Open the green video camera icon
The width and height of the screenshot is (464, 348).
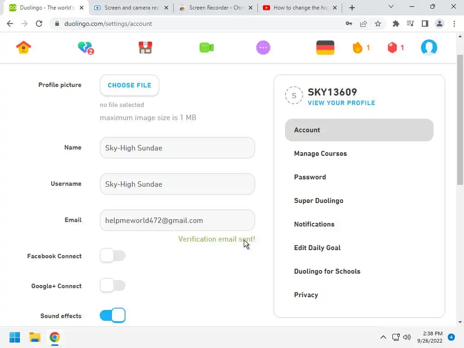click(207, 47)
